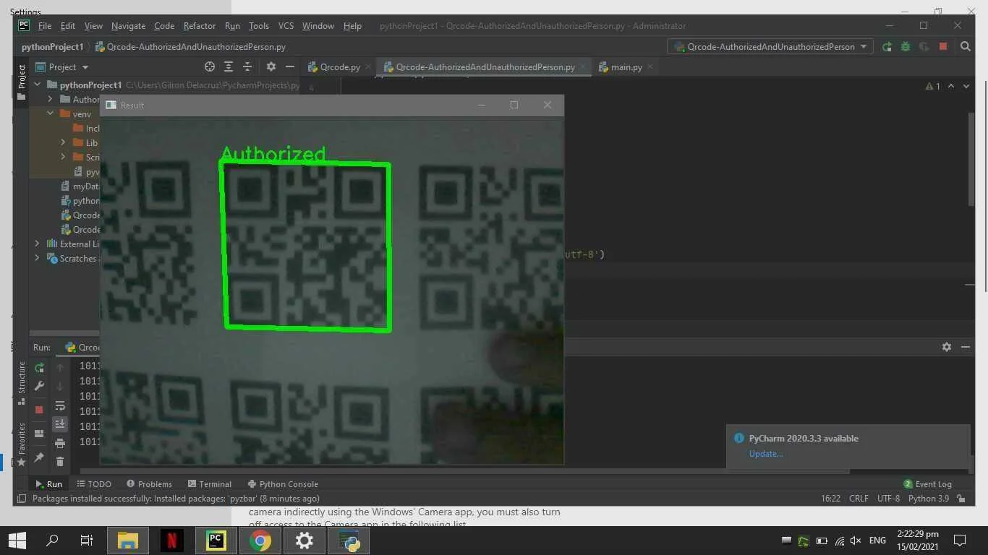Close the main.py editor tab
The width and height of the screenshot is (988, 555).
point(650,66)
